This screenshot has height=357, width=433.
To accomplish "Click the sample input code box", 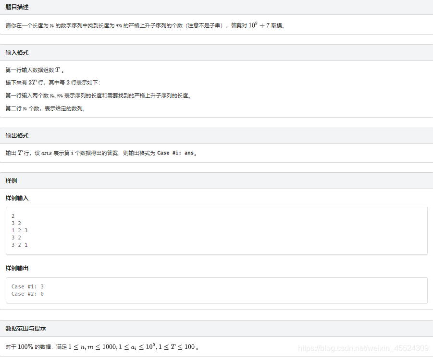I will click(x=216, y=231).
